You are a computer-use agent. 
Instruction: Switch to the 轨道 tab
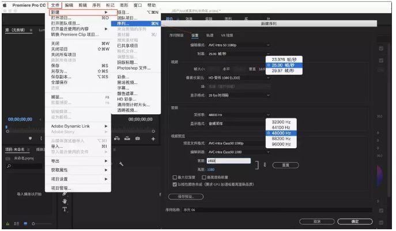210,36
